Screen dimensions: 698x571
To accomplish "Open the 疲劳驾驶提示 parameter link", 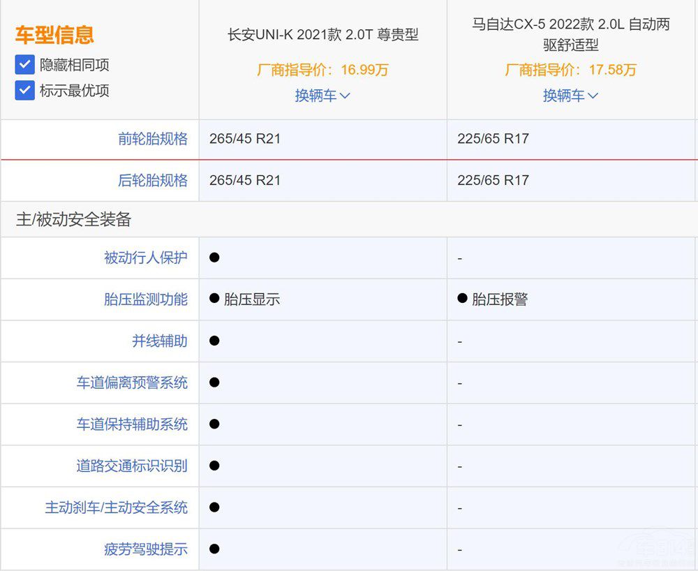I will [x=146, y=549].
